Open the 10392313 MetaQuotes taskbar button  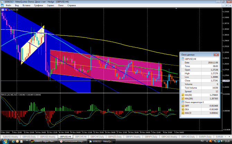[101, 141]
